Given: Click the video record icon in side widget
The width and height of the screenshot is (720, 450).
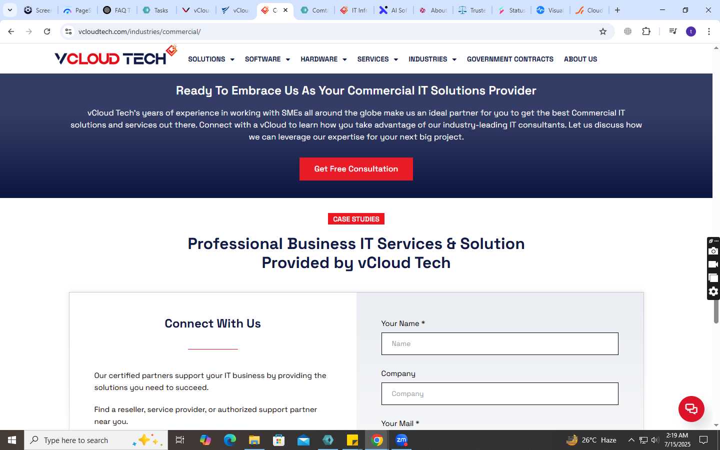Looking at the screenshot, I should pos(713,264).
